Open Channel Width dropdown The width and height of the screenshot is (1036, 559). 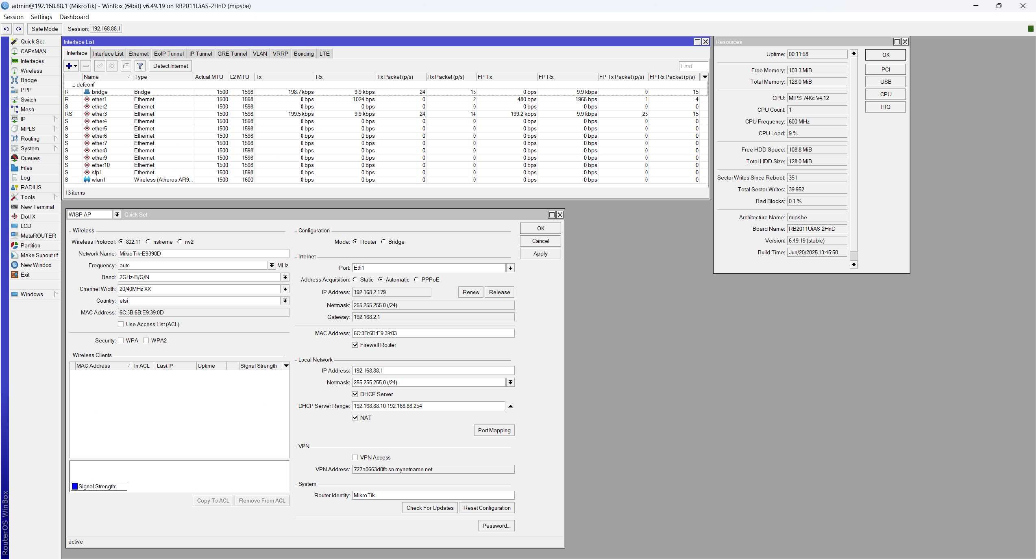pyautogui.click(x=285, y=289)
